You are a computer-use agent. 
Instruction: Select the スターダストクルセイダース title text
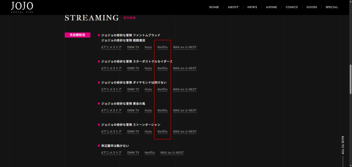click(x=137, y=62)
